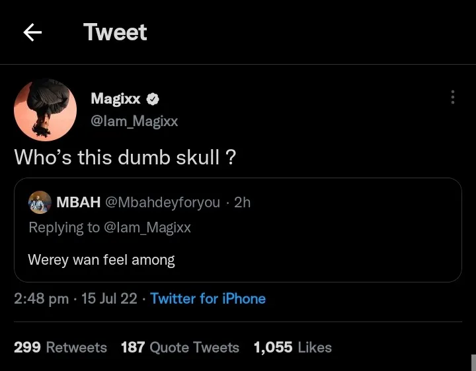
Task: Click the MBAH name in quoted tweet
Action: click(x=79, y=203)
